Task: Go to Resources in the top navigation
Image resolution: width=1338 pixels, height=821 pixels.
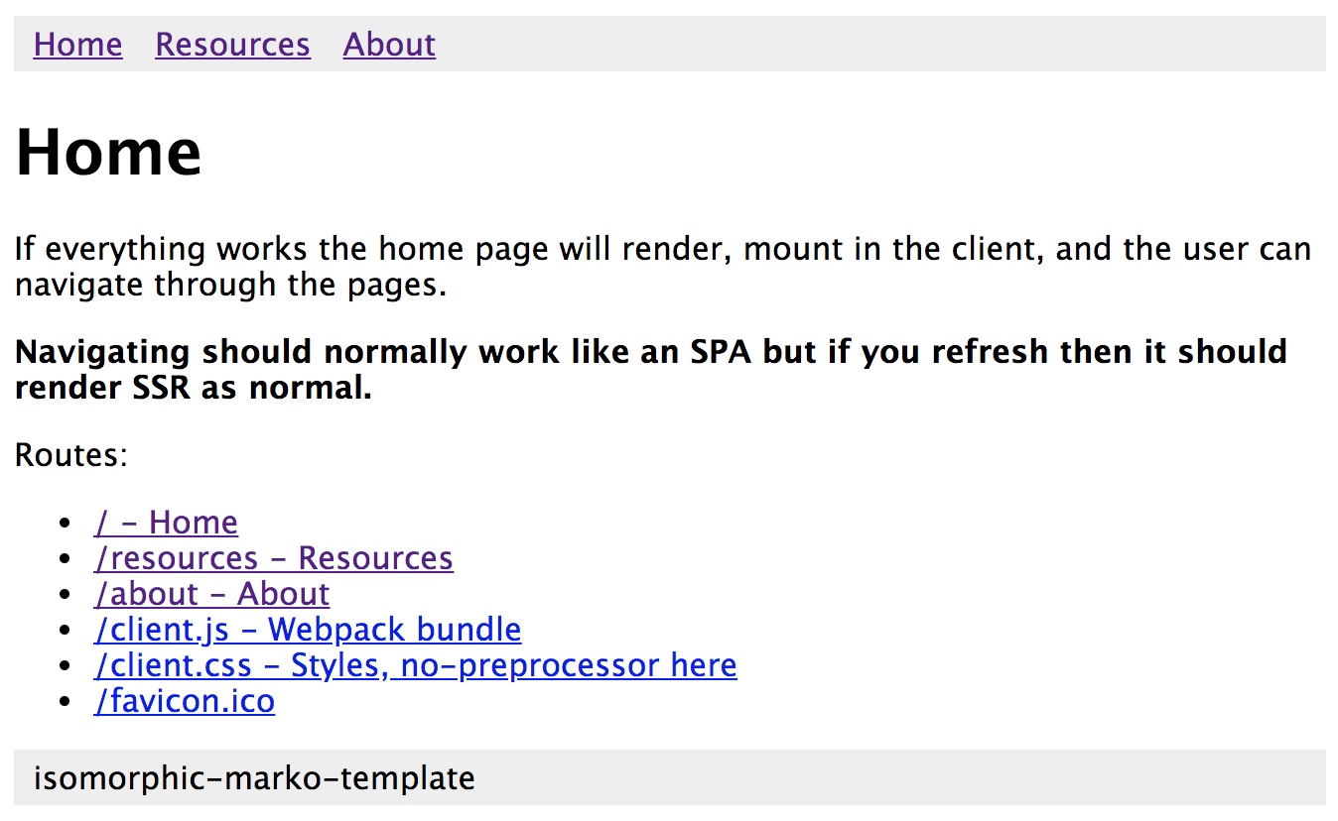Action: point(232,45)
